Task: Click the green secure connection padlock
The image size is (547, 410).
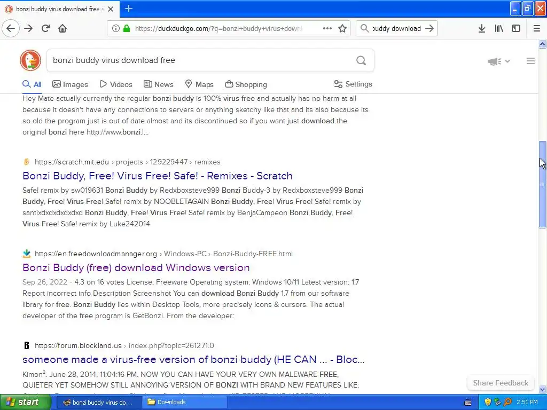Action: (x=126, y=28)
